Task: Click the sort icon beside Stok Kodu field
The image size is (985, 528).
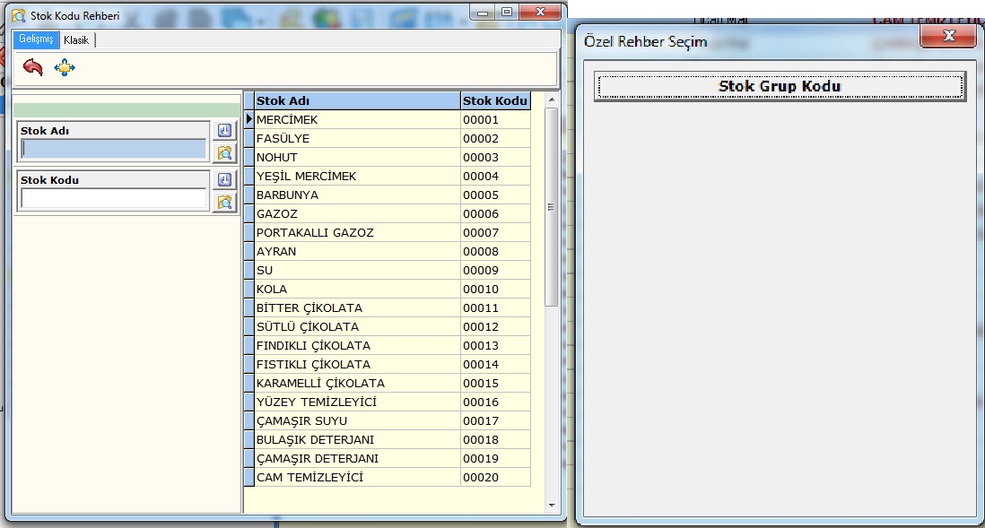Action: point(224,180)
